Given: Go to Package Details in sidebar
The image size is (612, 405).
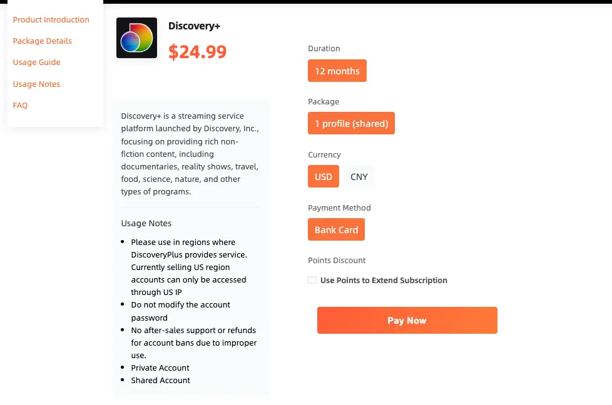Looking at the screenshot, I should click(x=42, y=41).
